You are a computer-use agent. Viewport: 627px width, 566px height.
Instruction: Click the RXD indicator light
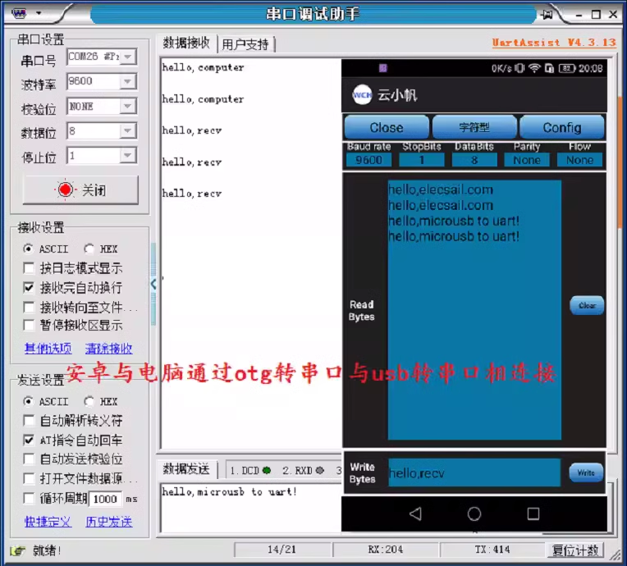coord(319,471)
